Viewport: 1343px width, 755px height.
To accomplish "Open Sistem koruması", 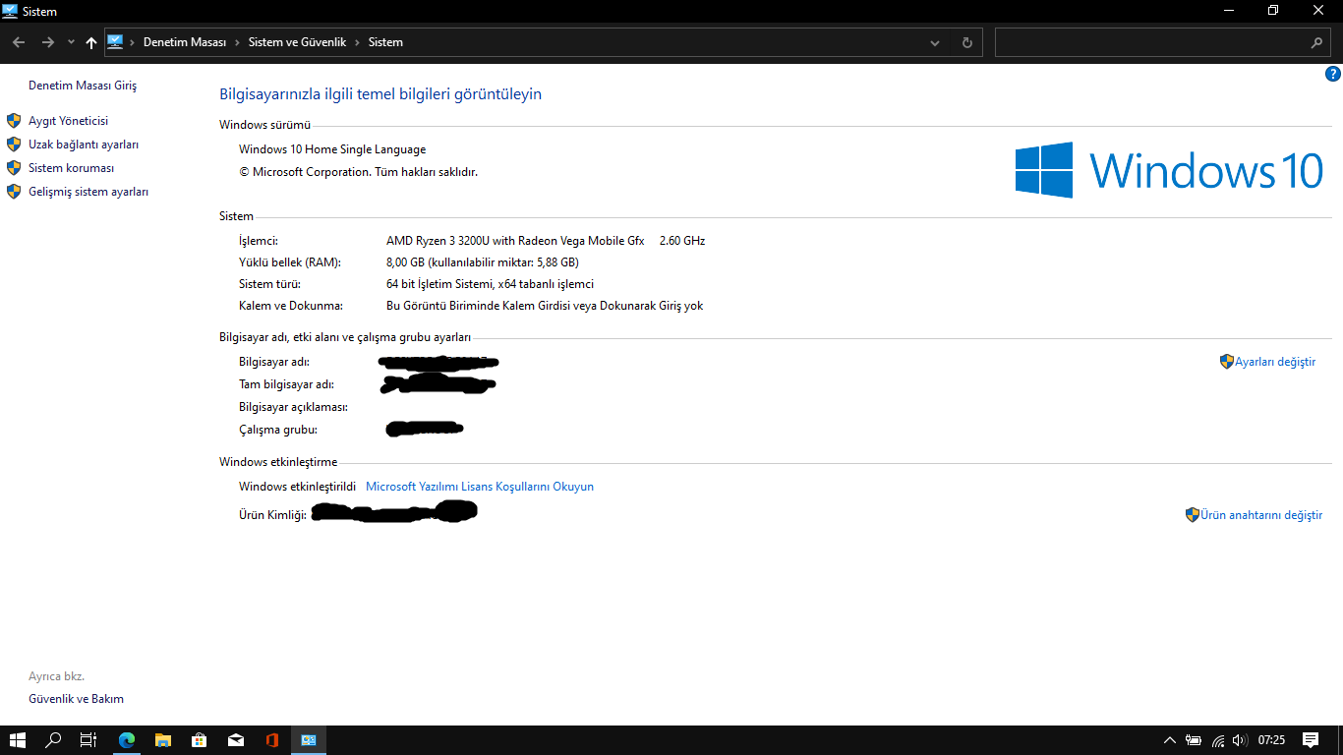I will pyautogui.click(x=71, y=168).
